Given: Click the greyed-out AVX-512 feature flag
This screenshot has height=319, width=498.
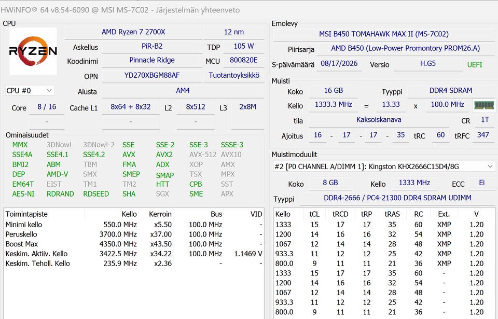Looking at the screenshot, I should (203, 155).
